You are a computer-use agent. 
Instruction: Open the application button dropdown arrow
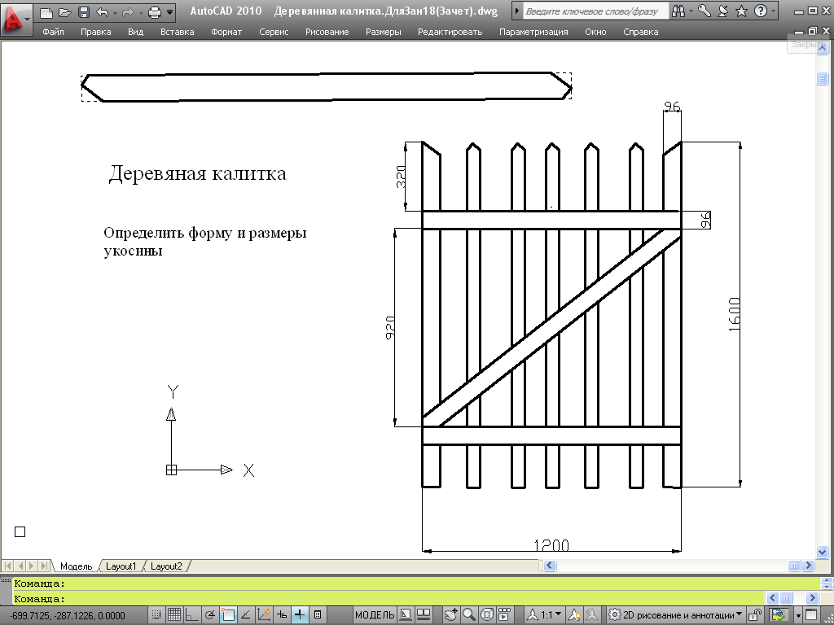pyautogui.click(x=27, y=18)
